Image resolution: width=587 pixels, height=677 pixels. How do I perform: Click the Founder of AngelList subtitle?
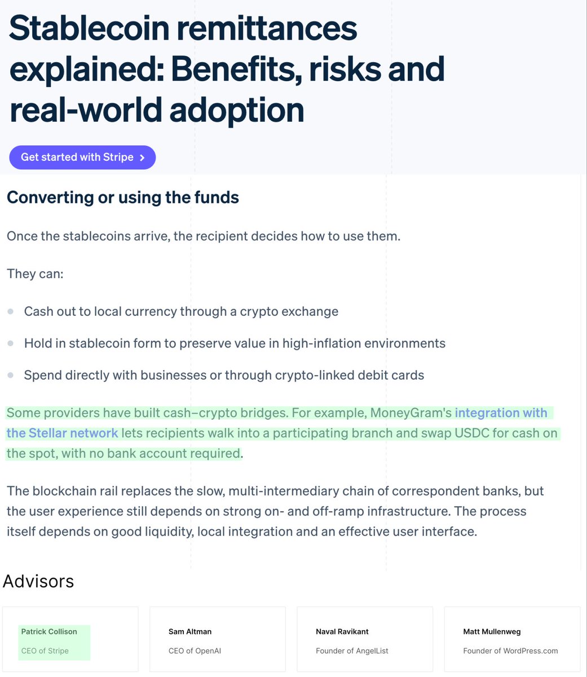coord(352,650)
